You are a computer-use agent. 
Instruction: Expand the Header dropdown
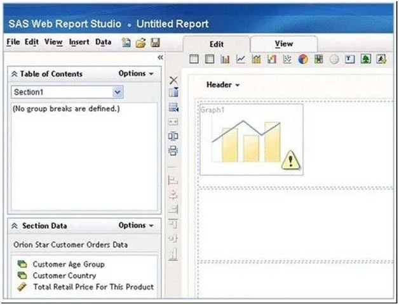pyautogui.click(x=223, y=84)
